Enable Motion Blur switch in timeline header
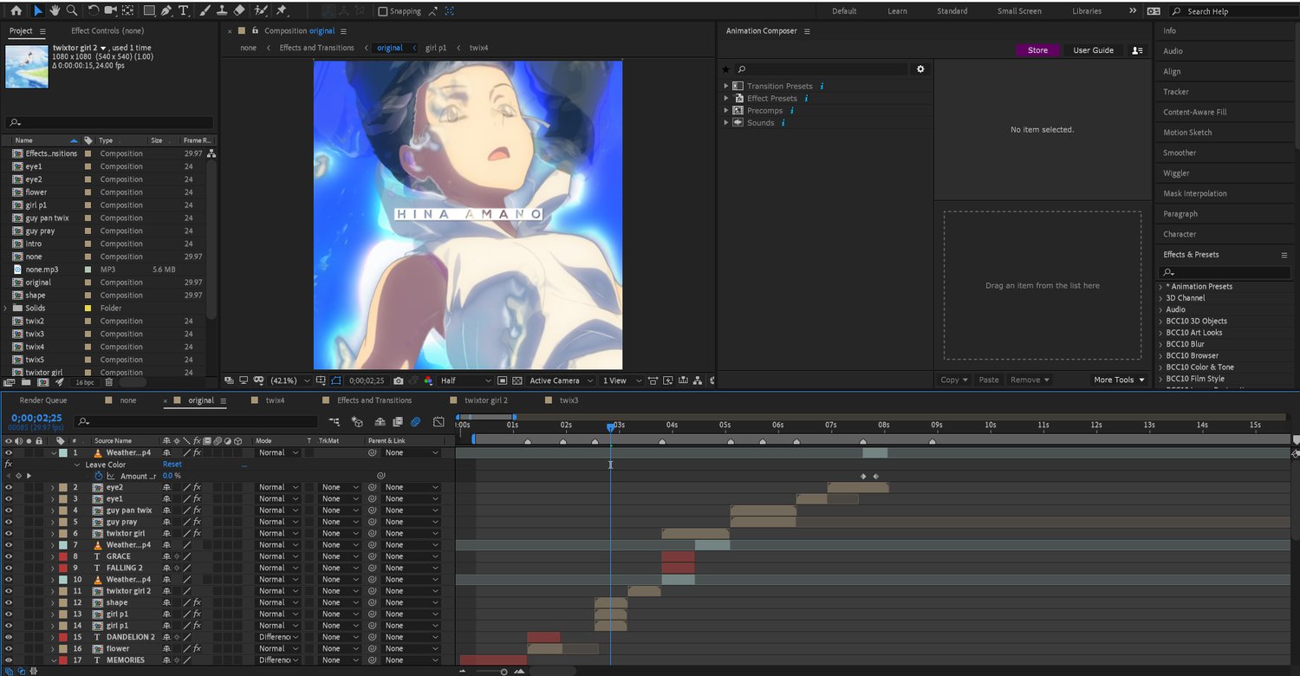Viewport: 1300px width, 676px height. (x=416, y=422)
